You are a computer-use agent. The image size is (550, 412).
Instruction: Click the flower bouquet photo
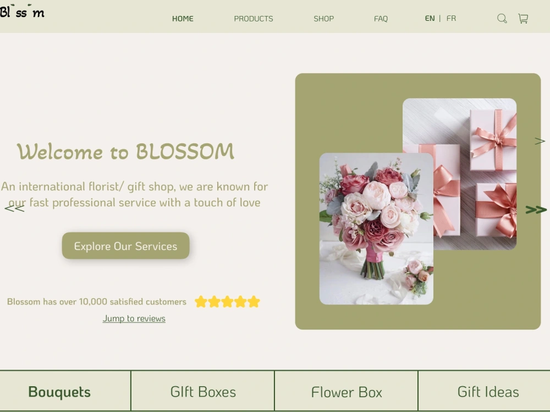[x=376, y=229]
